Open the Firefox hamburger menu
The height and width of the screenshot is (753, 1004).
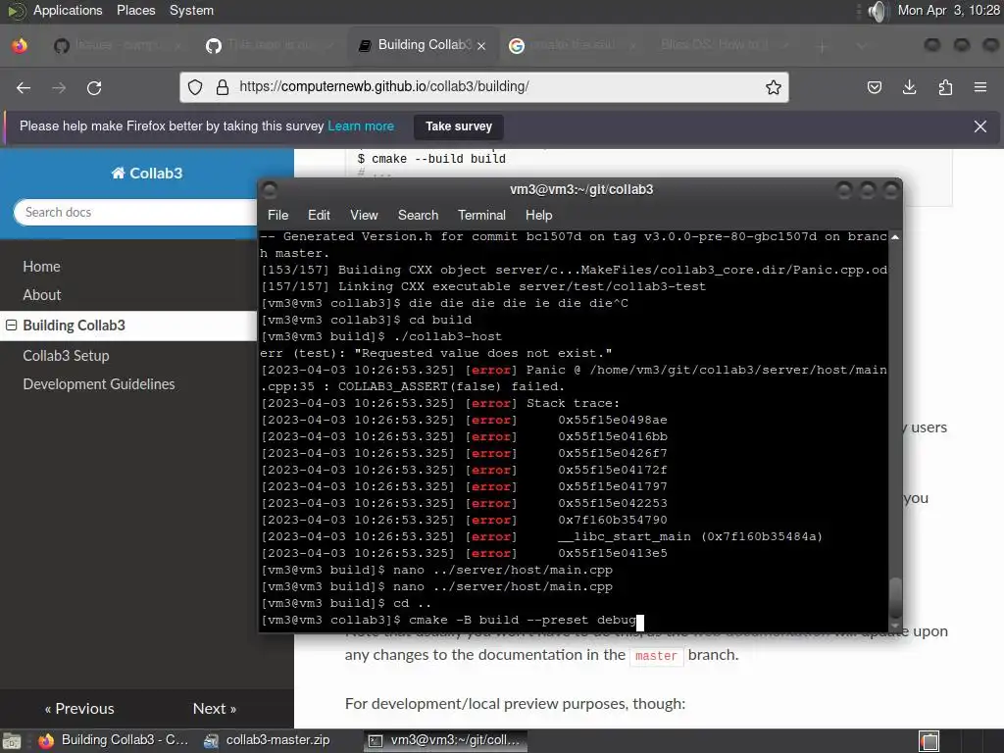[980, 87]
